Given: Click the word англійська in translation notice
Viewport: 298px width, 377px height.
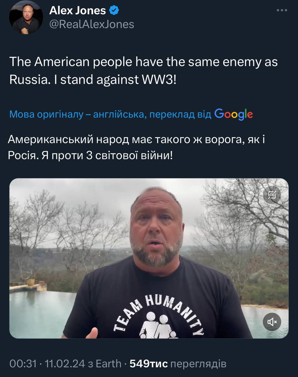Looking at the screenshot, I should tap(119, 114).
